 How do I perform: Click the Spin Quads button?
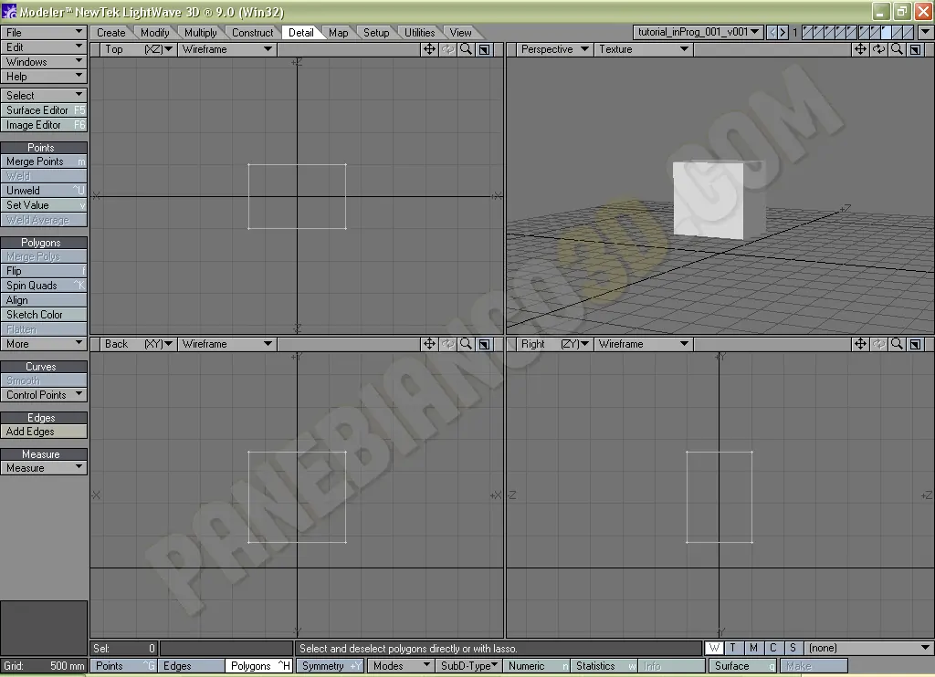pos(44,286)
